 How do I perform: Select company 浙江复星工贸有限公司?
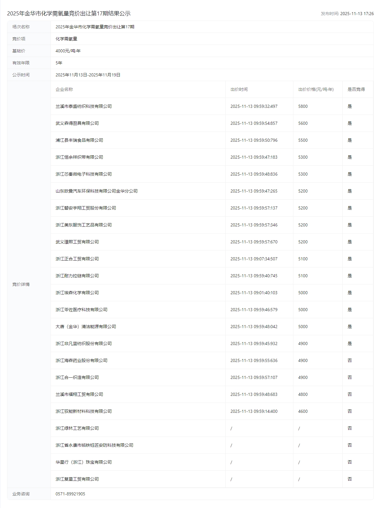point(77,479)
